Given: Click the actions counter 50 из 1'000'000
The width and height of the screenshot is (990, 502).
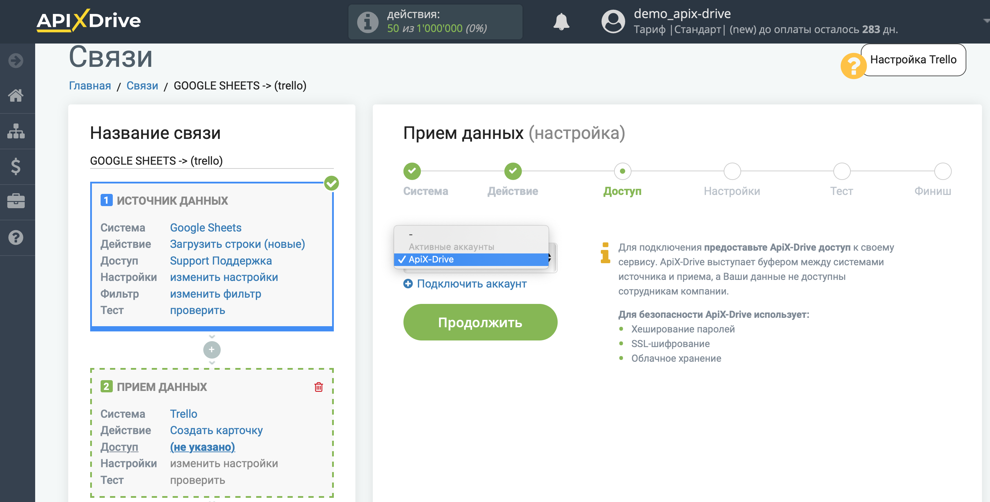Looking at the screenshot, I should [437, 29].
